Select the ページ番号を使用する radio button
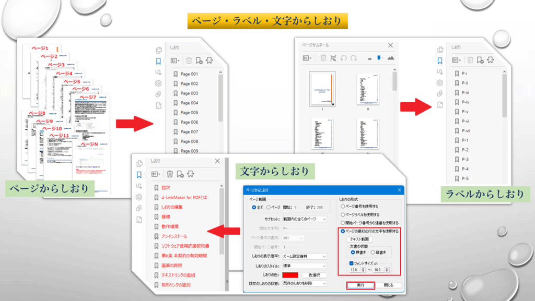This screenshot has width=535, height=301. pos(343,206)
